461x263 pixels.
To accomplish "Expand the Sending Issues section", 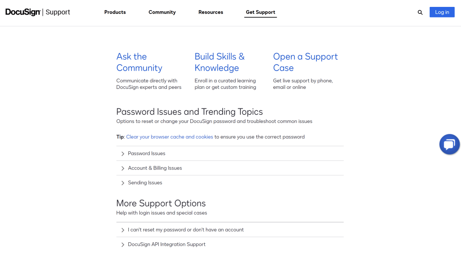I will pos(145,183).
